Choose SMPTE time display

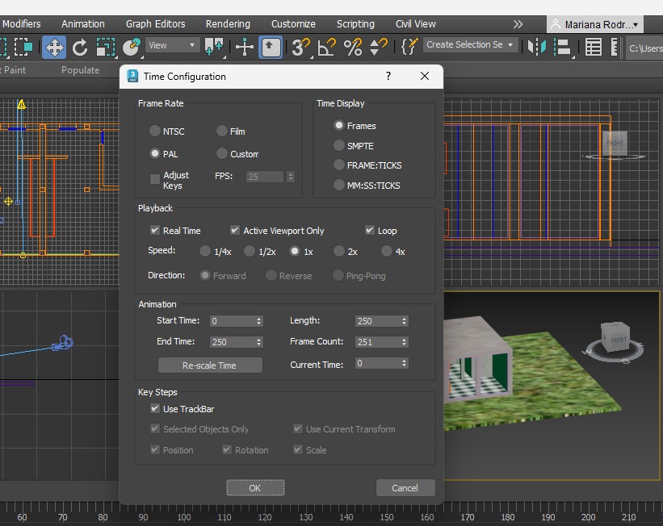(339, 146)
